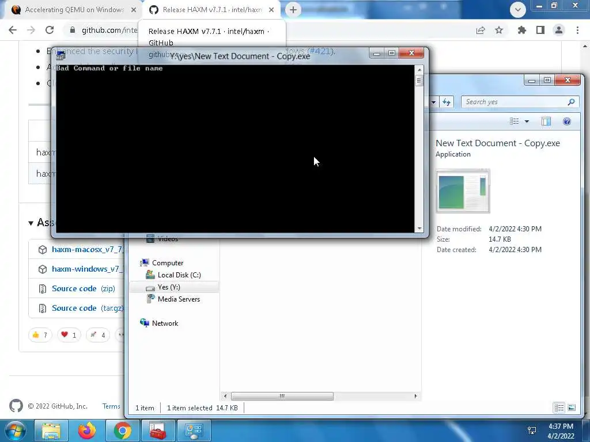Select Media Servers in navigation pane
Screen dimensions: 590x442
[179, 299]
